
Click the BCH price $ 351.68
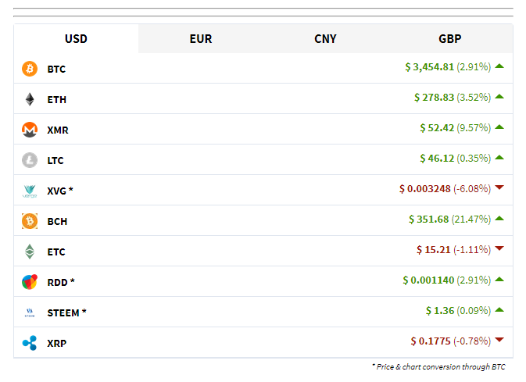pyautogui.click(x=429, y=220)
